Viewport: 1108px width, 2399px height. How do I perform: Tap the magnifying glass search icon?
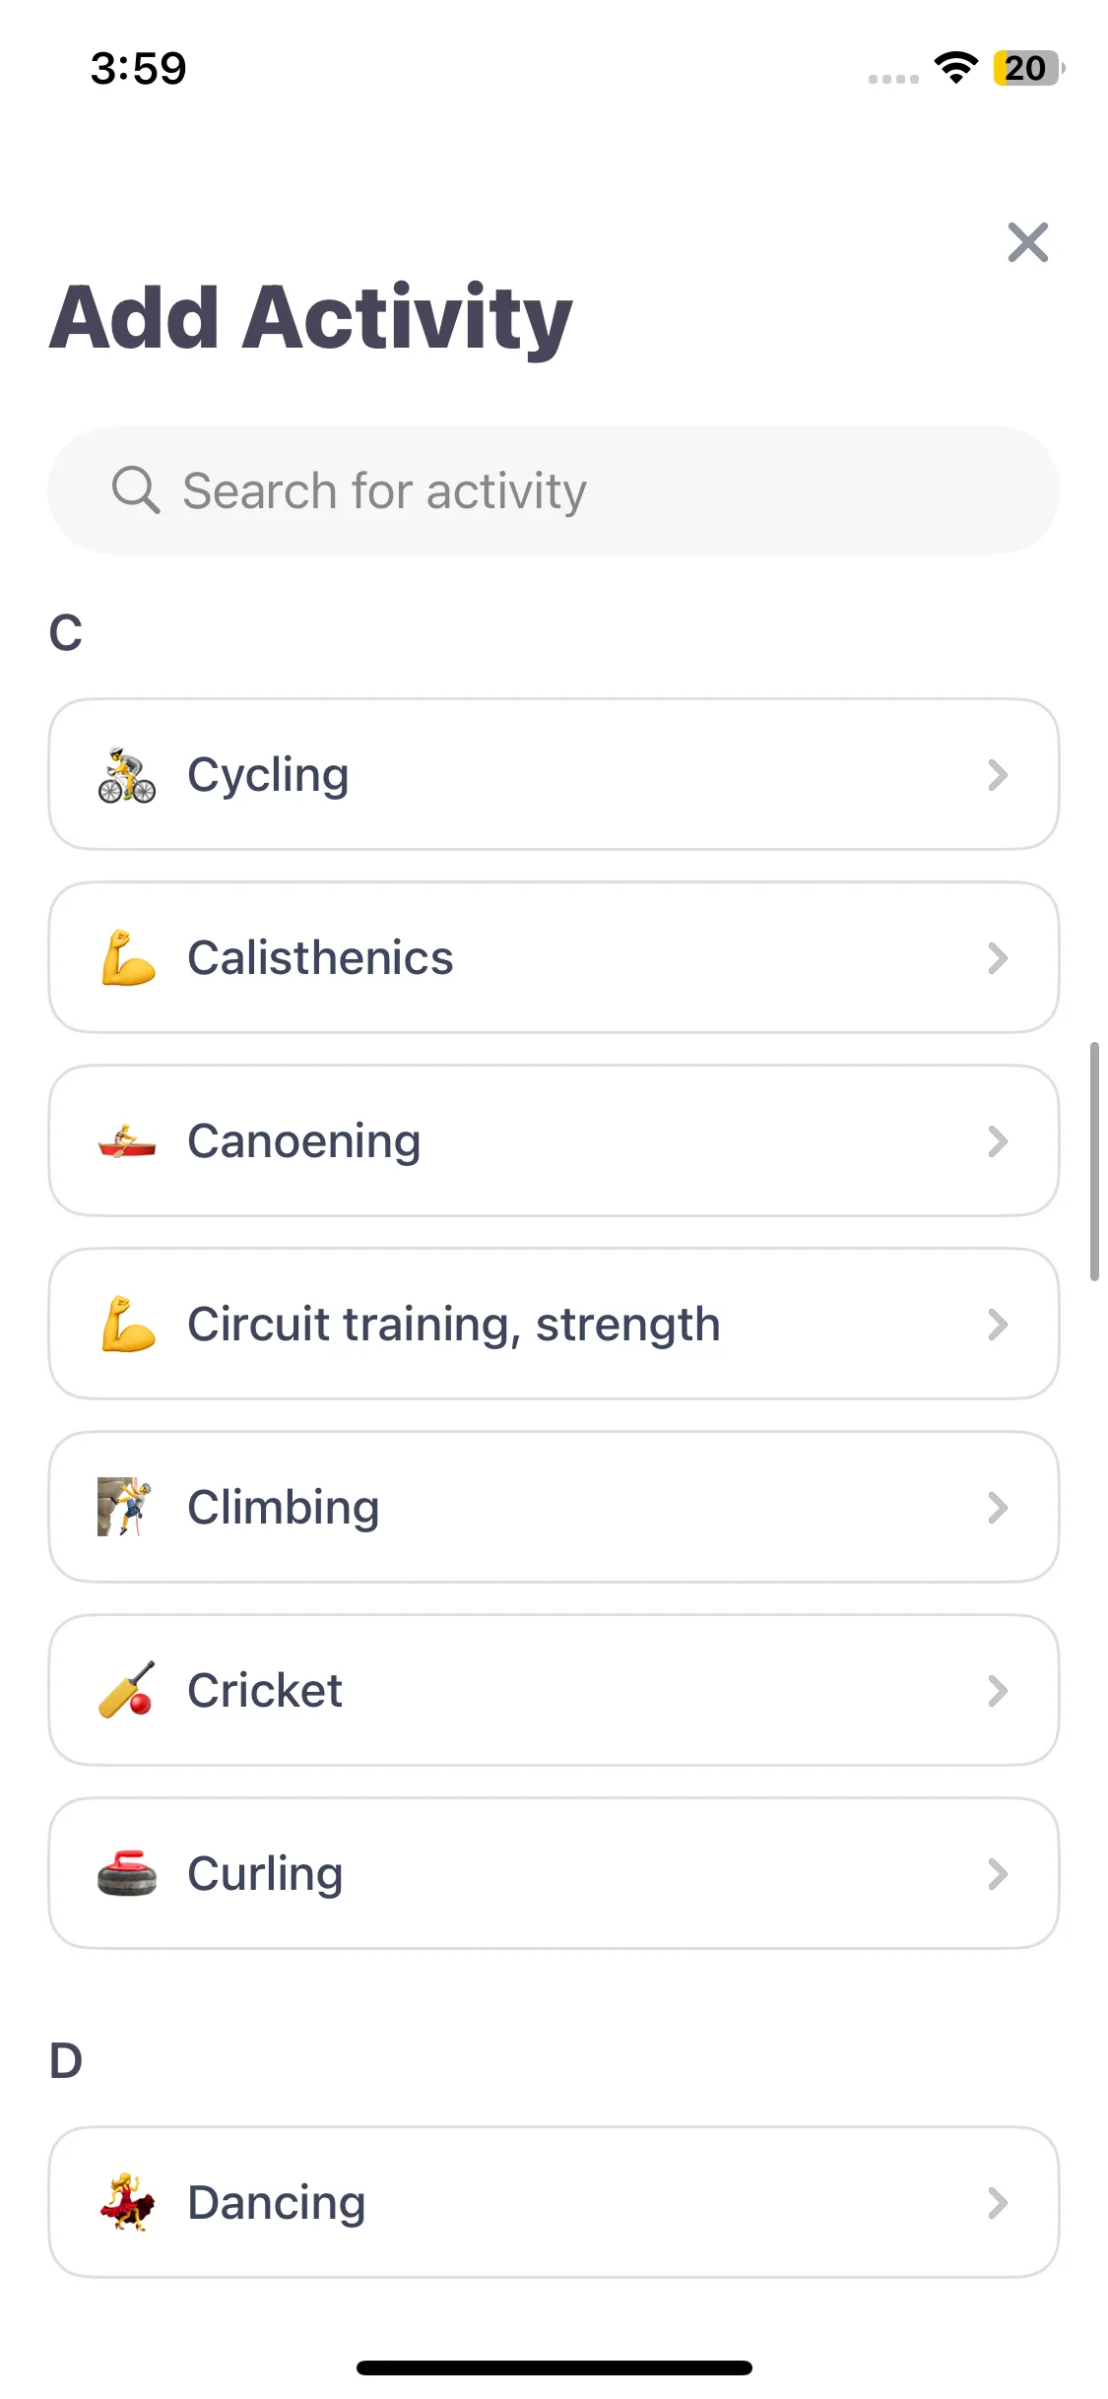coord(136,490)
